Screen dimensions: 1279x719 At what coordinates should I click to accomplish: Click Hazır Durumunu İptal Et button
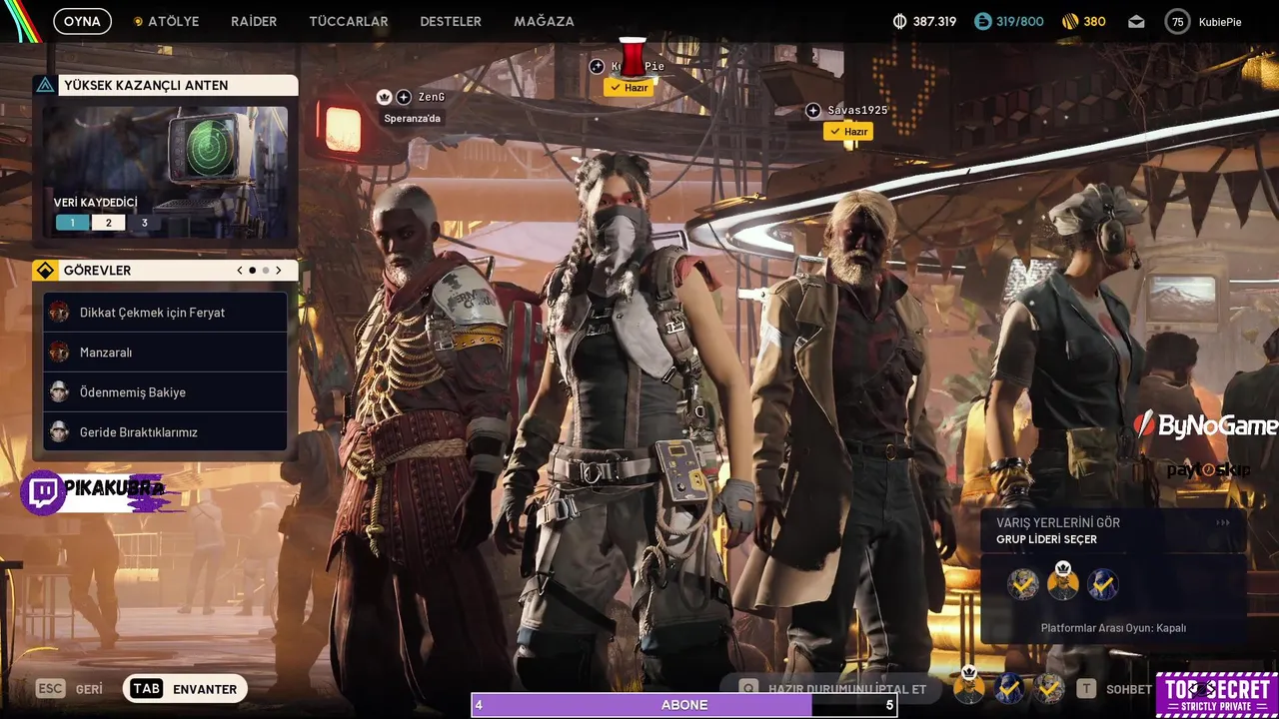847,689
